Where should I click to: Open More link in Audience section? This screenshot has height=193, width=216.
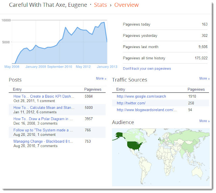[x=205, y=121]
